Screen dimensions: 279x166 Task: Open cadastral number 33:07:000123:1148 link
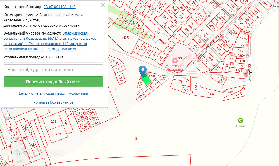[59, 7]
